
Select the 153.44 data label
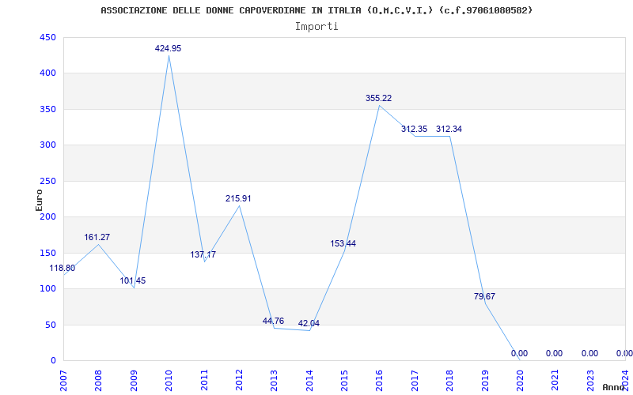pos(343,244)
